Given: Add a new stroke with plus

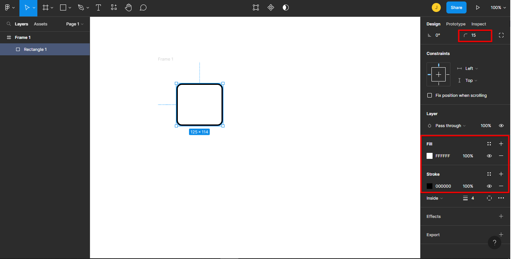Looking at the screenshot, I should (x=501, y=174).
